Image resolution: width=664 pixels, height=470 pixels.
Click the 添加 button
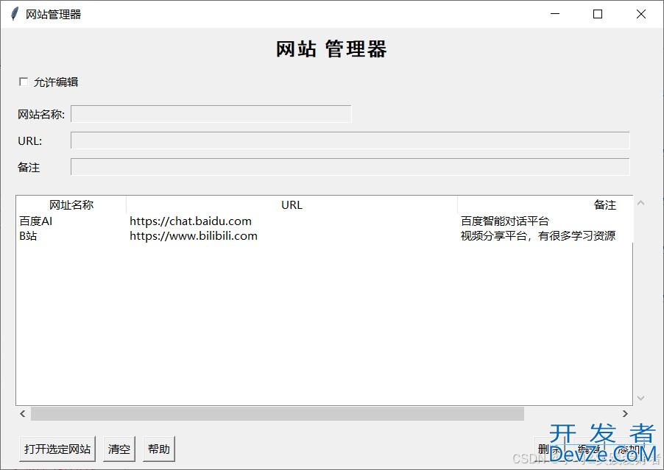pyautogui.click(x=629, y=449)
